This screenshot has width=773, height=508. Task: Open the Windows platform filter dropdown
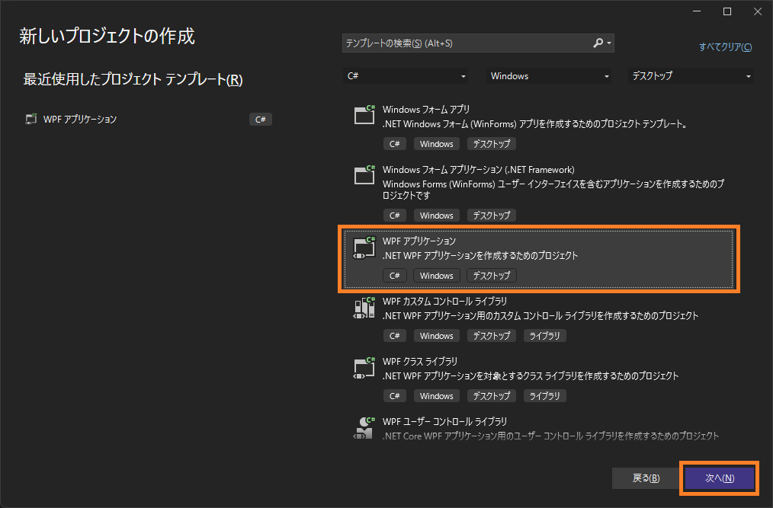pos(549,76)
